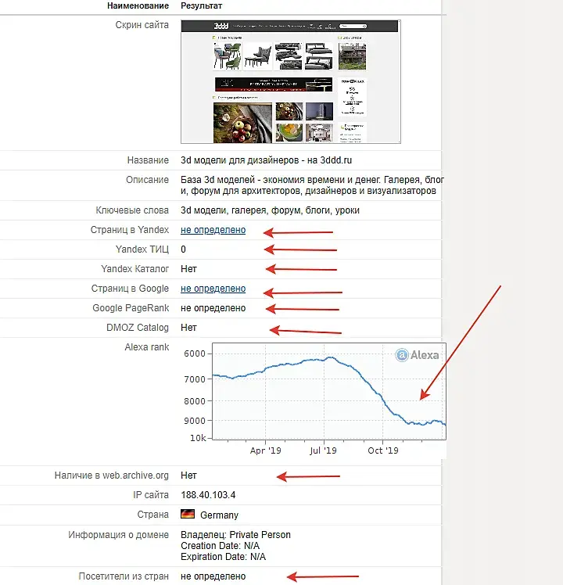The image size is (563, 585).
Task: Click 'Владелец: Private Person' text
Action: (235, 535)
